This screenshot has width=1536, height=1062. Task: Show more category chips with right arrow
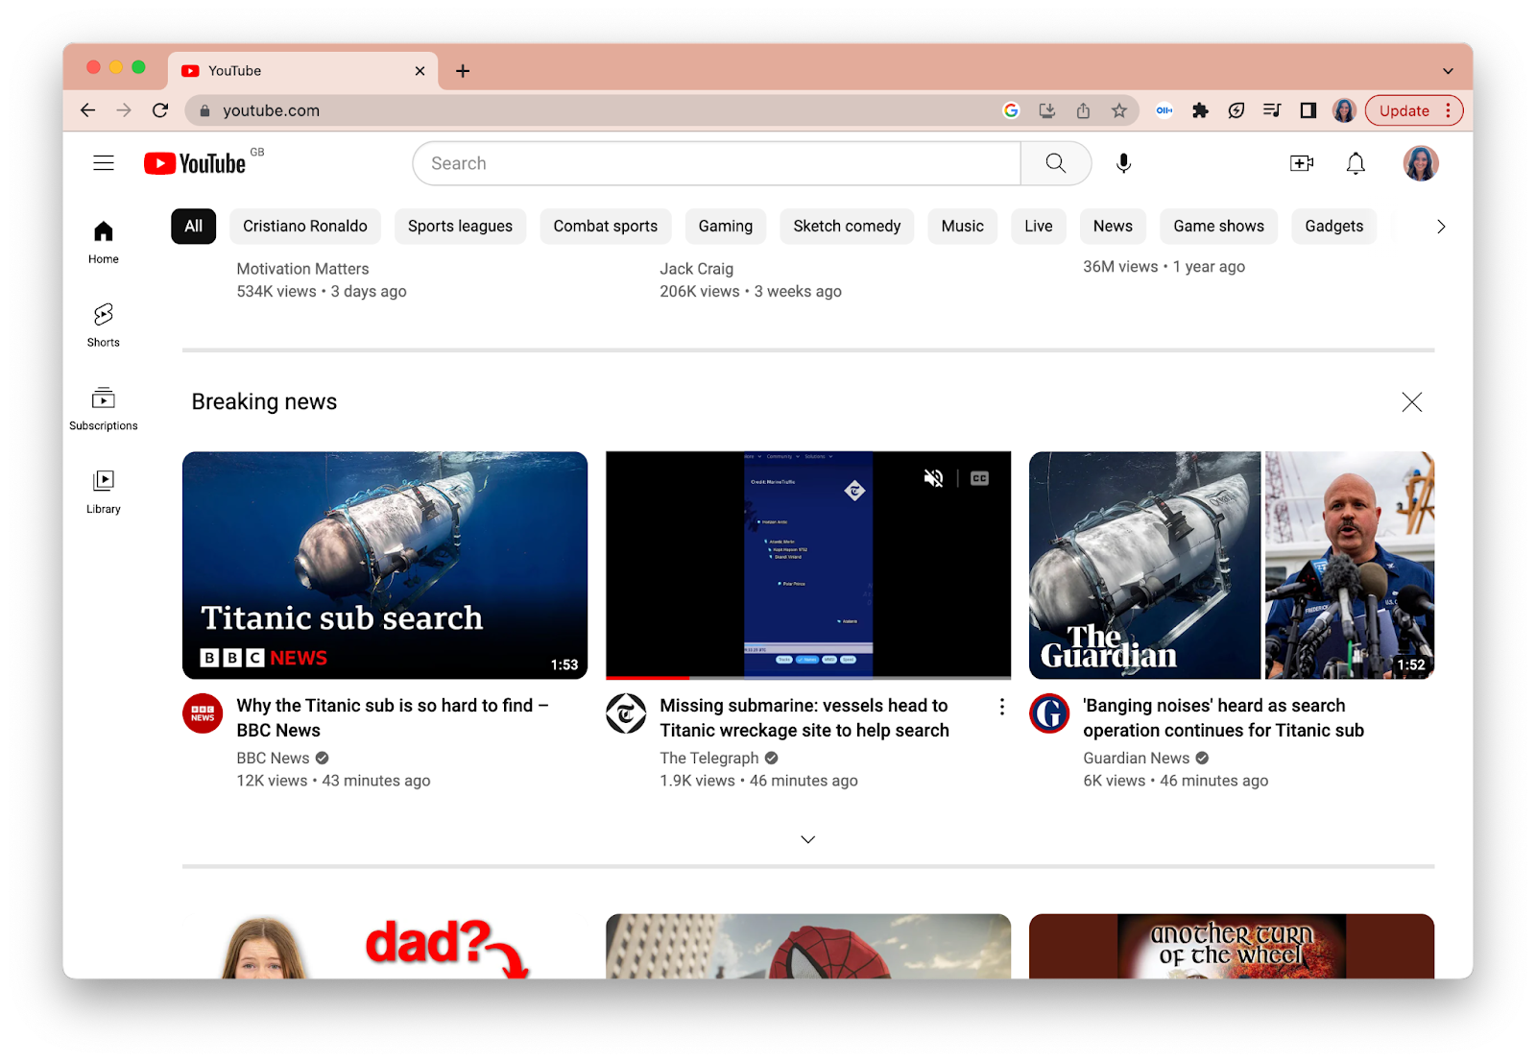pyautogui.click(x=1440, y=227)
